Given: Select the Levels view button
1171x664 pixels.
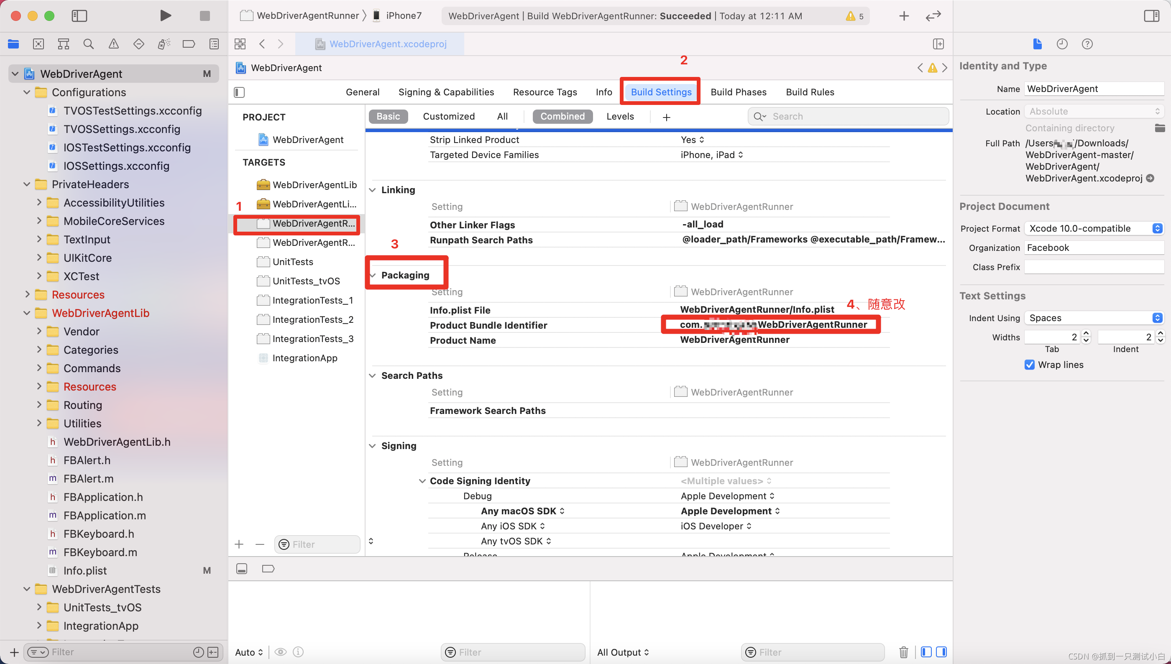Looking at the screenshot, I should 620,116.
